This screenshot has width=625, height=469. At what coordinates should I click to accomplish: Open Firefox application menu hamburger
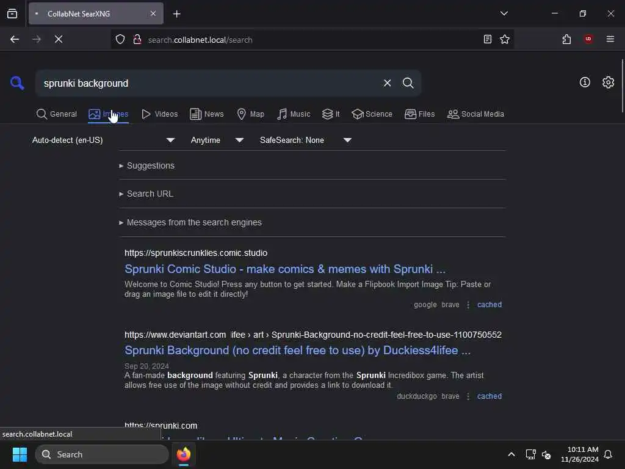pos(610,39)
